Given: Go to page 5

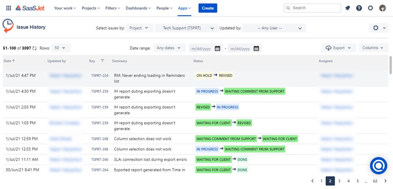Looking at the screenshot, I should pyautogui.click(x=358, y=181).
